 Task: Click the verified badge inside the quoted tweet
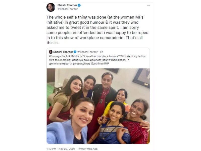(75, 51)
